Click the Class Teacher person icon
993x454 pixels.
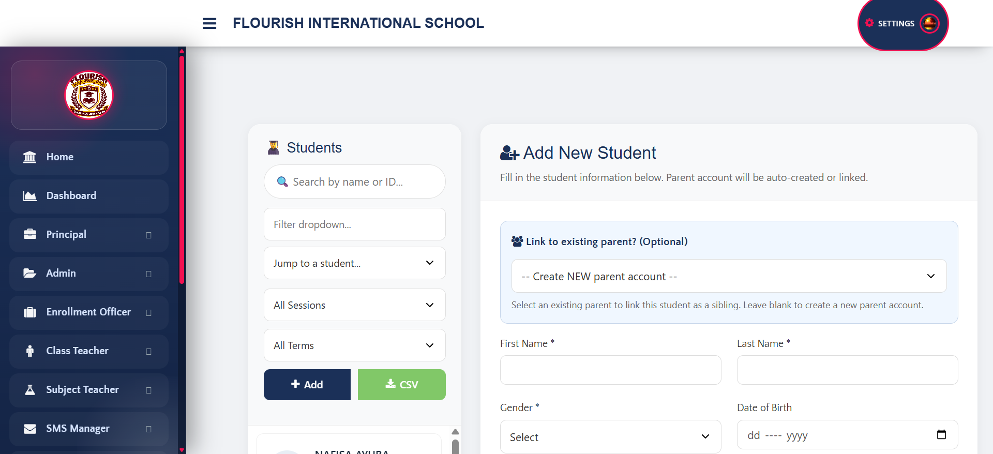point(30,351)
